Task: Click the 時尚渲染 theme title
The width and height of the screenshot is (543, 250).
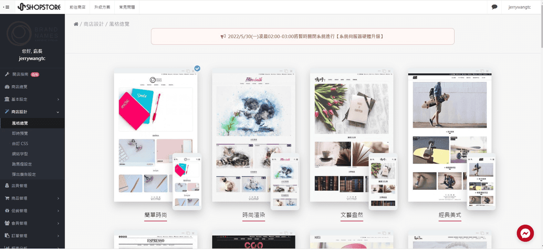Action: [254, 216]
